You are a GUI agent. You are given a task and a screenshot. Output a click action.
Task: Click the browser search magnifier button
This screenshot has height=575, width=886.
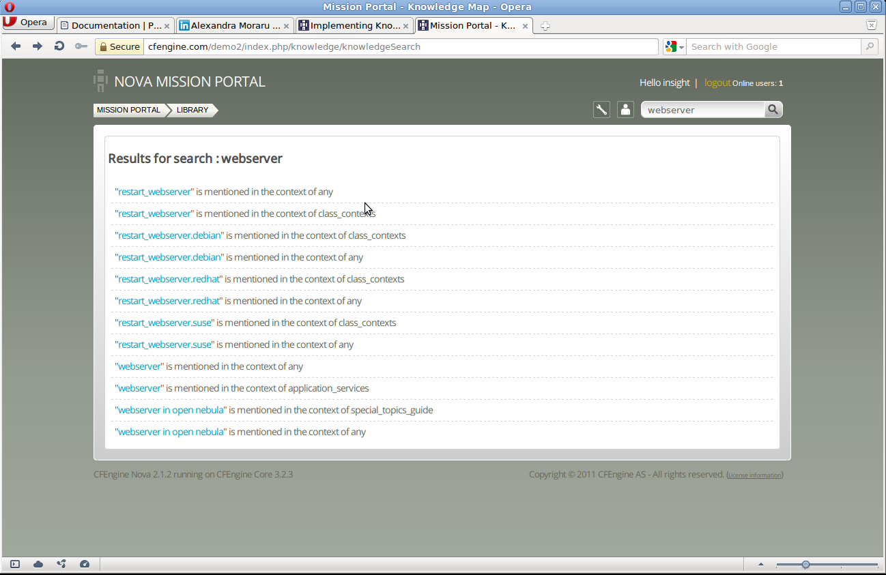(x=870, y=46)
